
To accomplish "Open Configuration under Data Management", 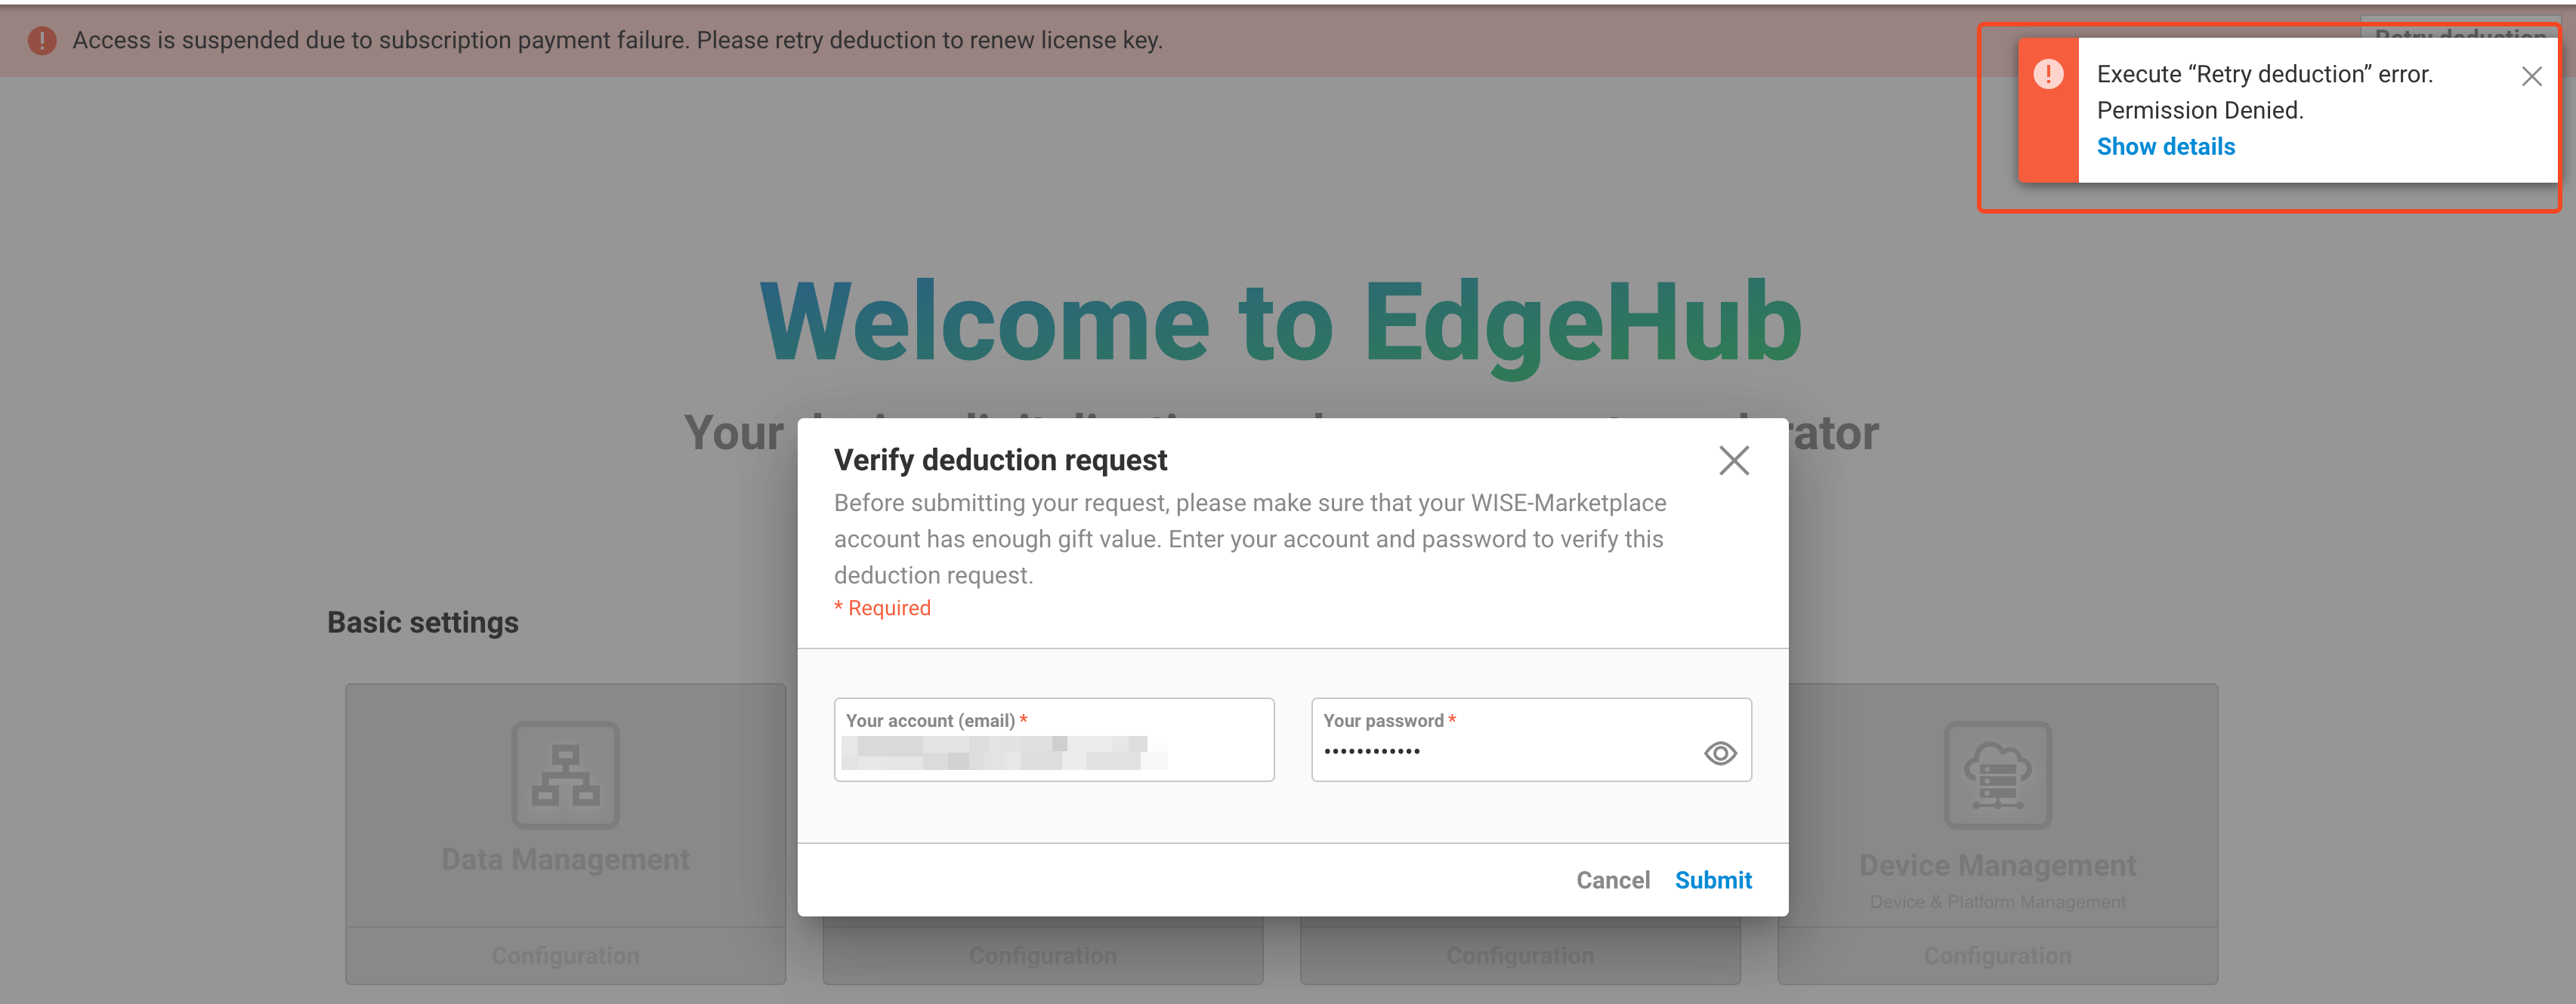I will point(565,954).
